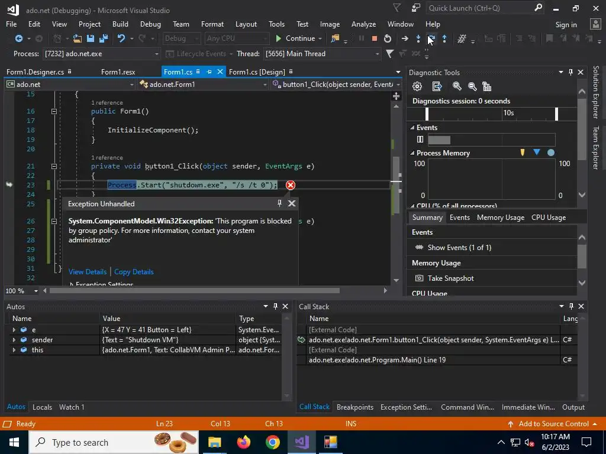Collapse the button1_Click method outline box
Screen dimensions: 606x454
tap(54, 166)
